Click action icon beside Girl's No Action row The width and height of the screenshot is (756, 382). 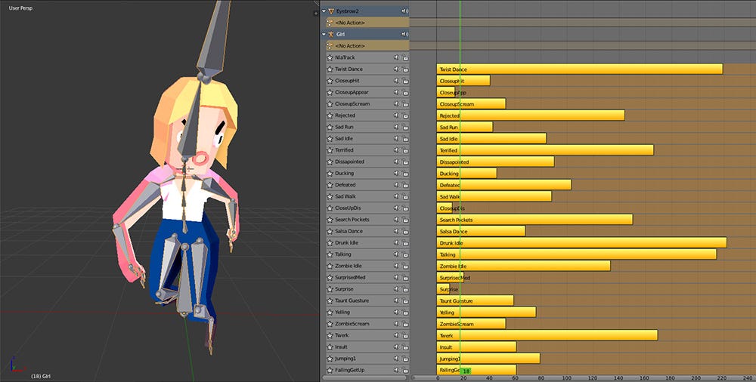coord(330,46)
